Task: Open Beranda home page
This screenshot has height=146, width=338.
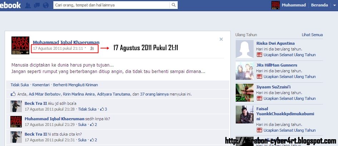Action: click(319, 5)
